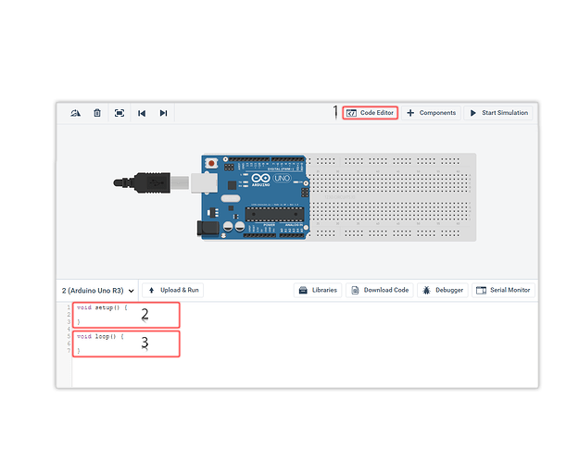This screenshot has width=579, height=463.
Task: Click Download Code
Action: click(x=380, y=290)
